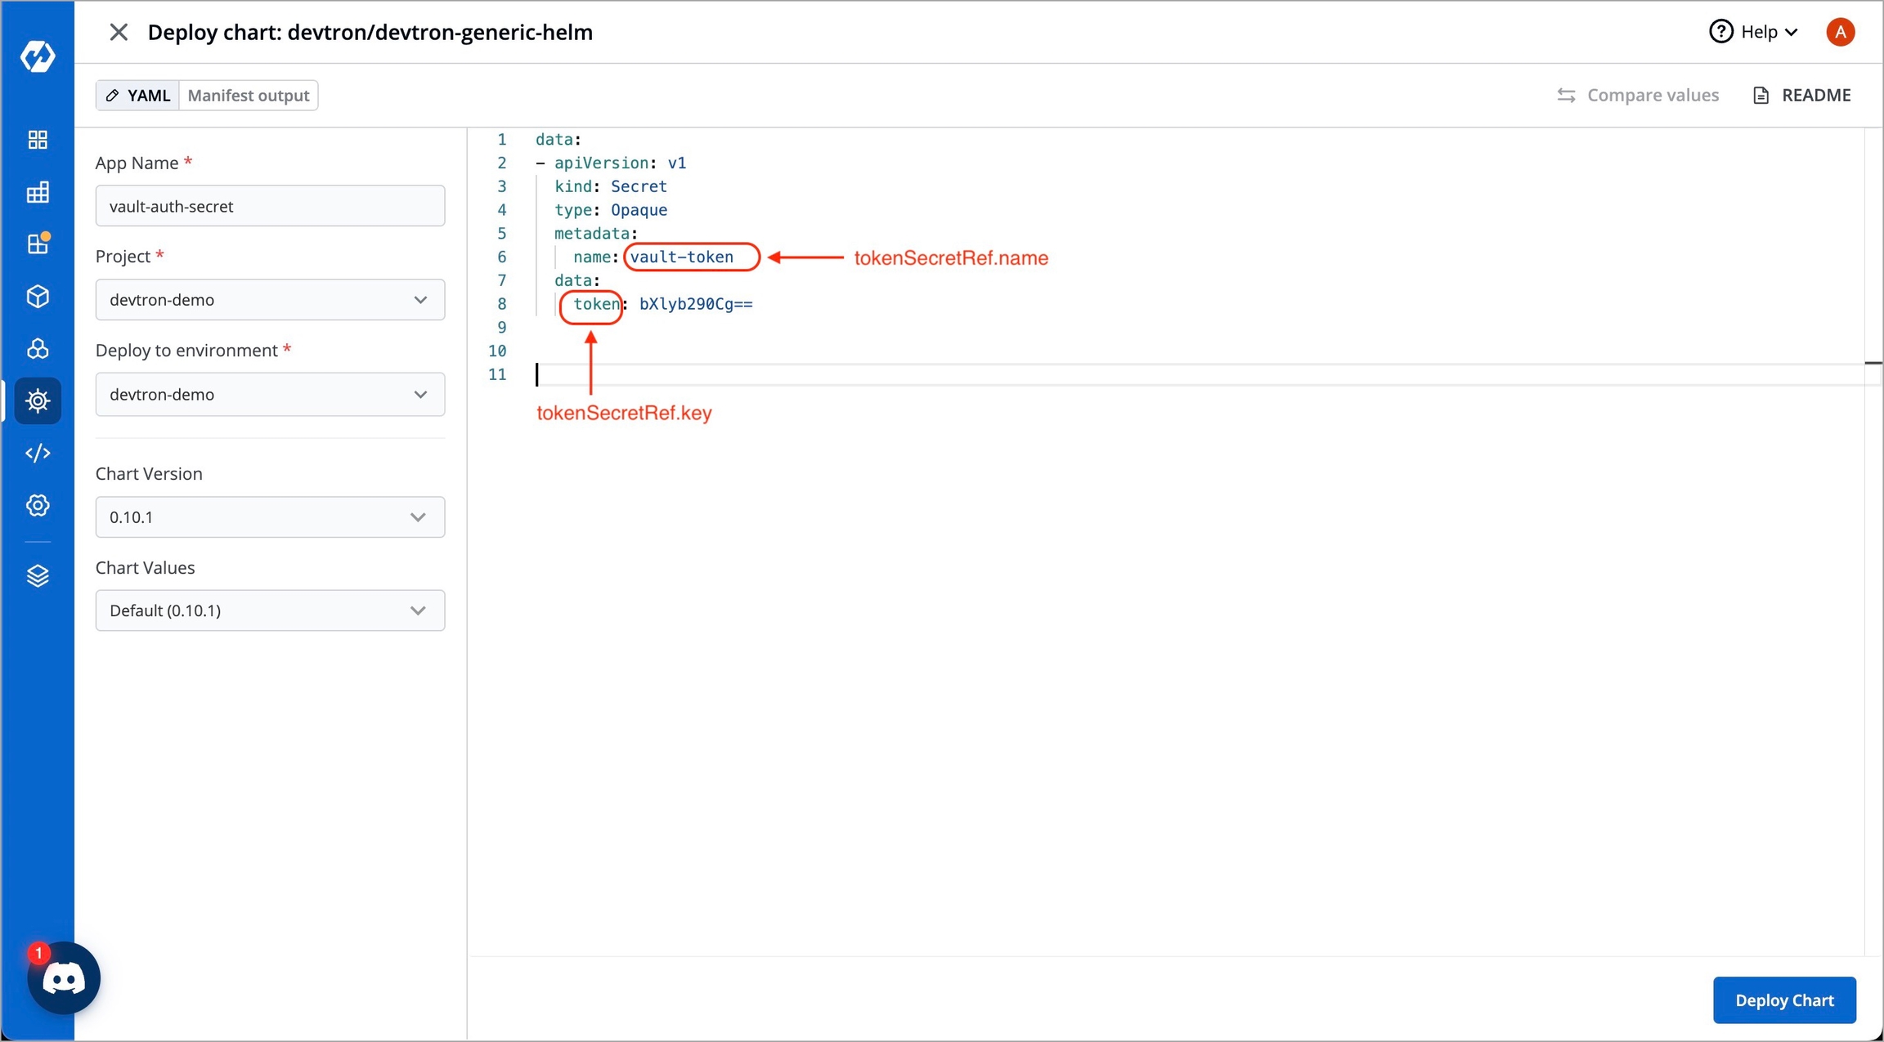Open the README panel
Viewport: 1884px width, 1042px height.
pos(1802,96)
